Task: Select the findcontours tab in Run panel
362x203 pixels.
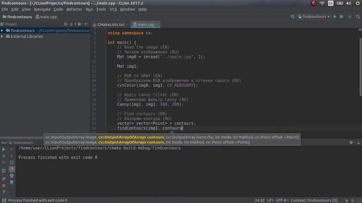Action: (x=21, y=143)
